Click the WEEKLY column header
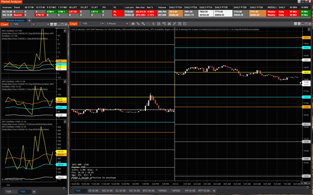Image resolution: width=313 pixels, height=195 pixels. coord(272,8)
